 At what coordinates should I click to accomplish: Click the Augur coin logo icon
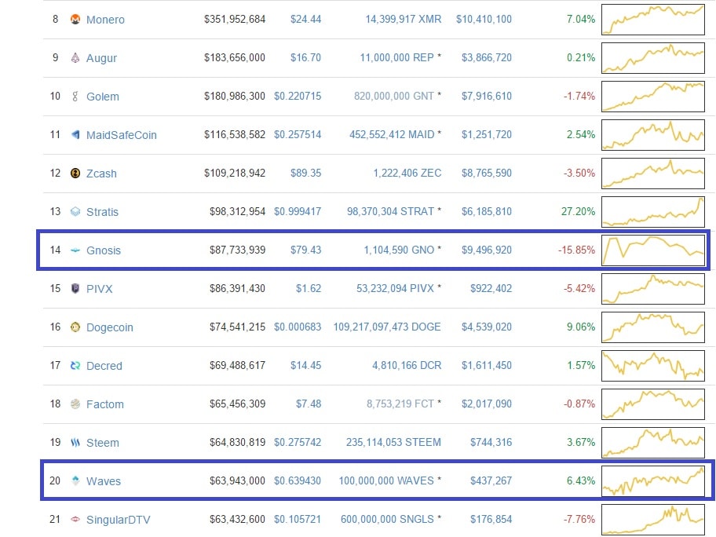75,57
